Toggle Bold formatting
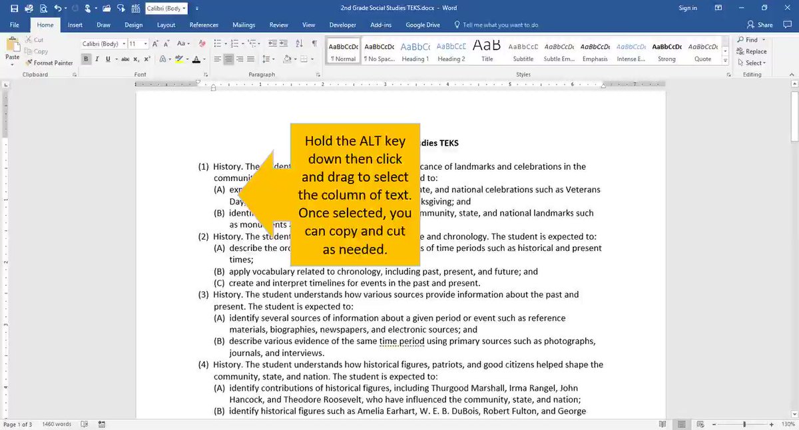799x430 pixels. point(86,59)
